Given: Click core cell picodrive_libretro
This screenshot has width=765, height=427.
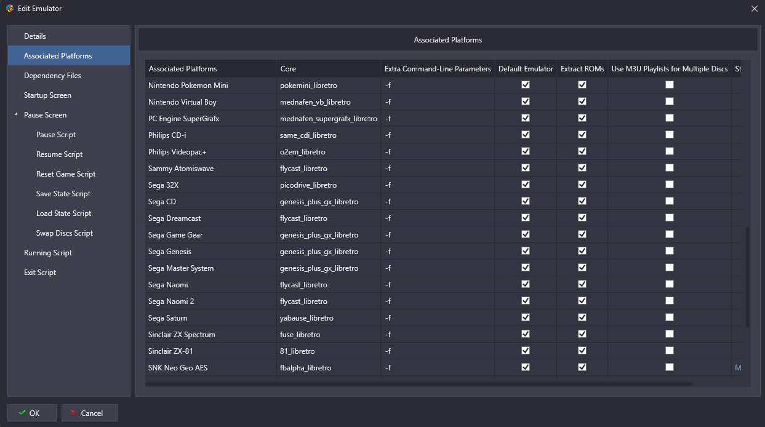Looking at the screenshot, I should point(329,185).
